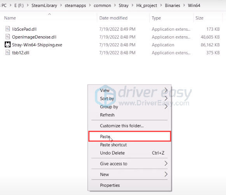Image resolution: width=226 pixels, height=195 pixels.
Task: Open the Group by submenu
Action: tap(130, 107)
